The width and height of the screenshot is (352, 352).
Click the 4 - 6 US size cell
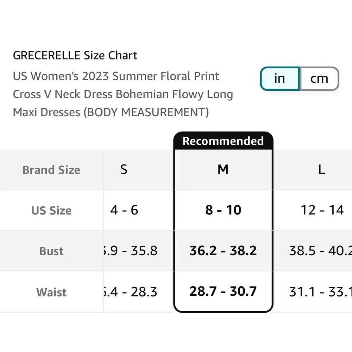coord(124,210)
